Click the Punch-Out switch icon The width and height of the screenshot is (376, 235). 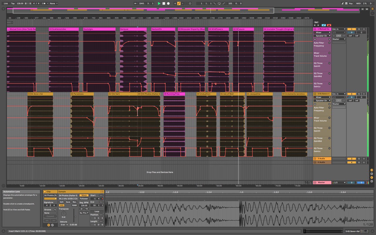tap(224, 4)
